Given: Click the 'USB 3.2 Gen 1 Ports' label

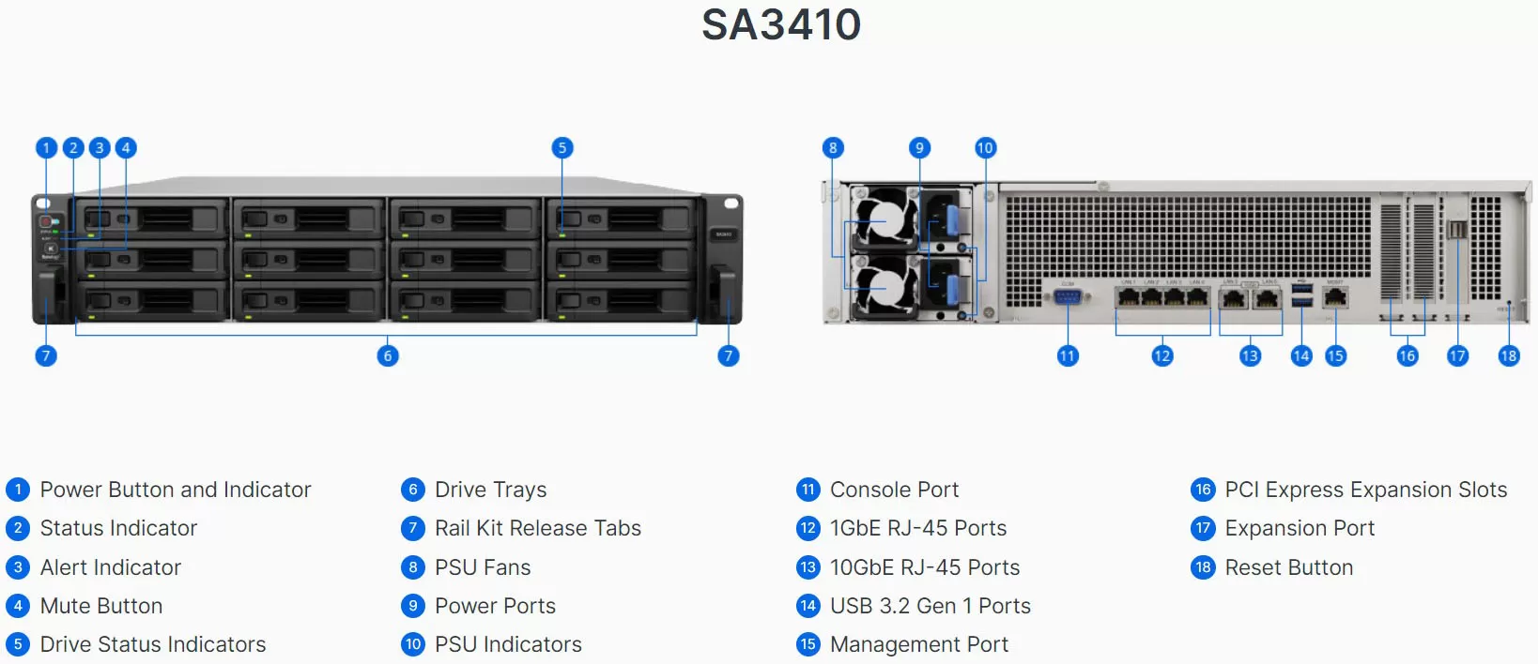Looking at the screenshot, I should (930, 606).
